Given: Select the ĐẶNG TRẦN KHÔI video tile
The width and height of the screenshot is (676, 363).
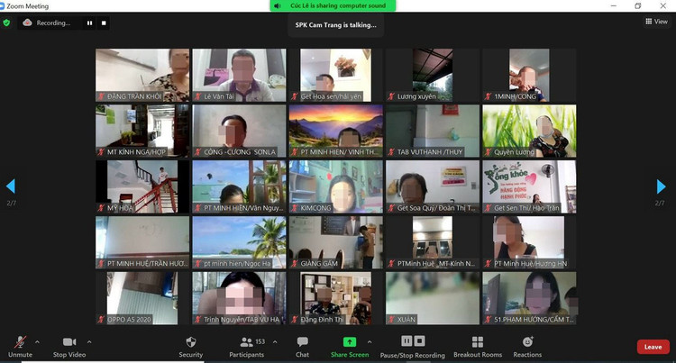Looking at the screenshot, I should [x=142, y=75].
